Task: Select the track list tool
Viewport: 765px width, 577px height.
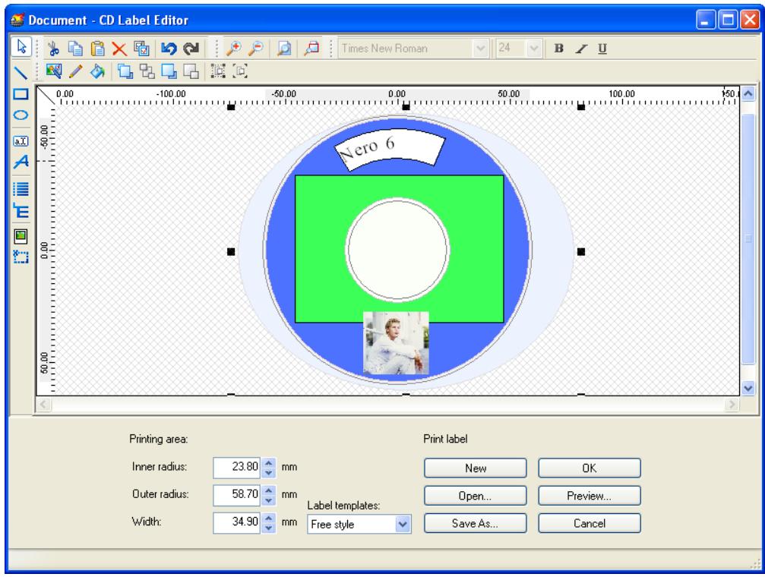Action: [21, 189]
